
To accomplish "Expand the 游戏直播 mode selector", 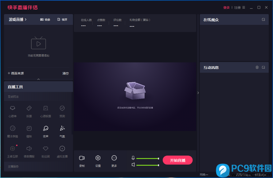I will point(18,19).
